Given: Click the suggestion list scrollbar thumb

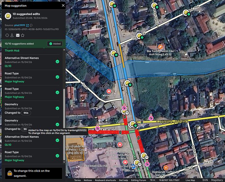Looking at the screenshot, I should (x=64, y=124).
